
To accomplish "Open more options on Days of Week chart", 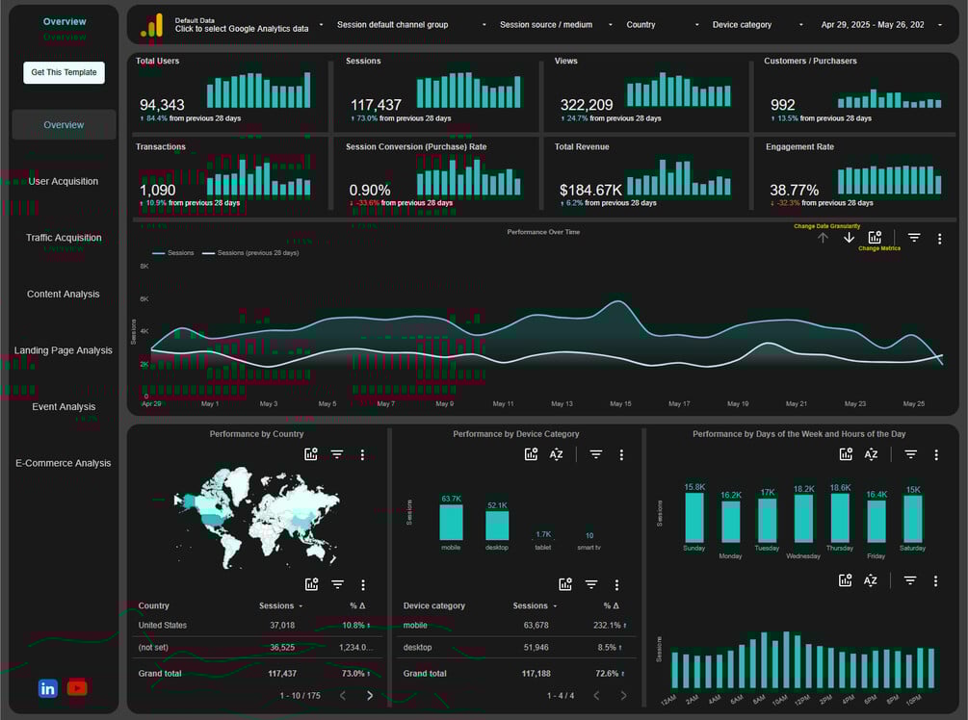I will (x=936, y=454).
